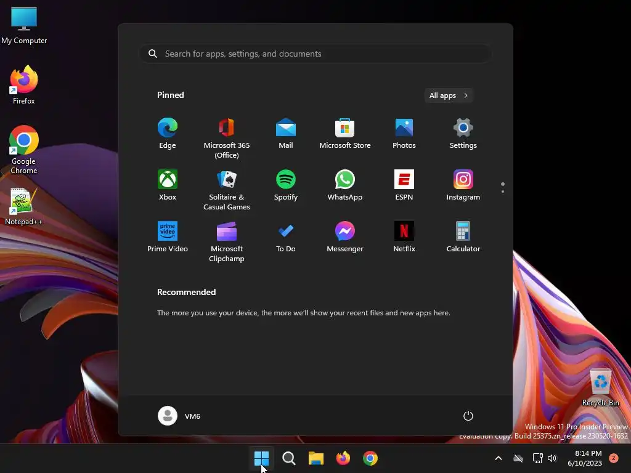Click the Windows Start button on taskbar

(x=261, y=458)
